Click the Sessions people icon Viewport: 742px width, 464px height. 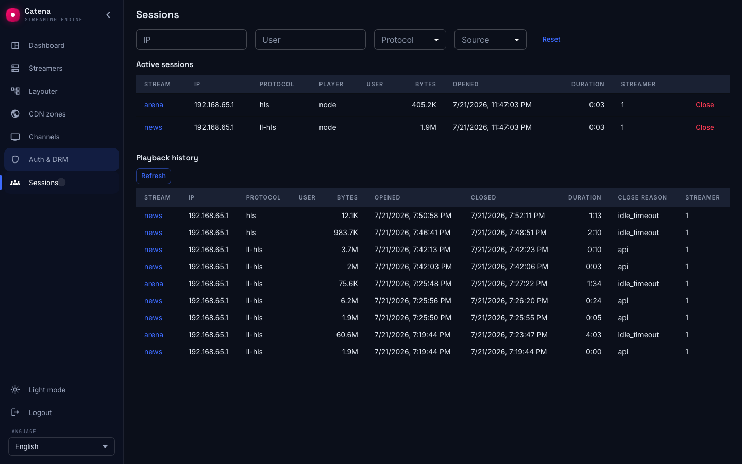[15, 183]
